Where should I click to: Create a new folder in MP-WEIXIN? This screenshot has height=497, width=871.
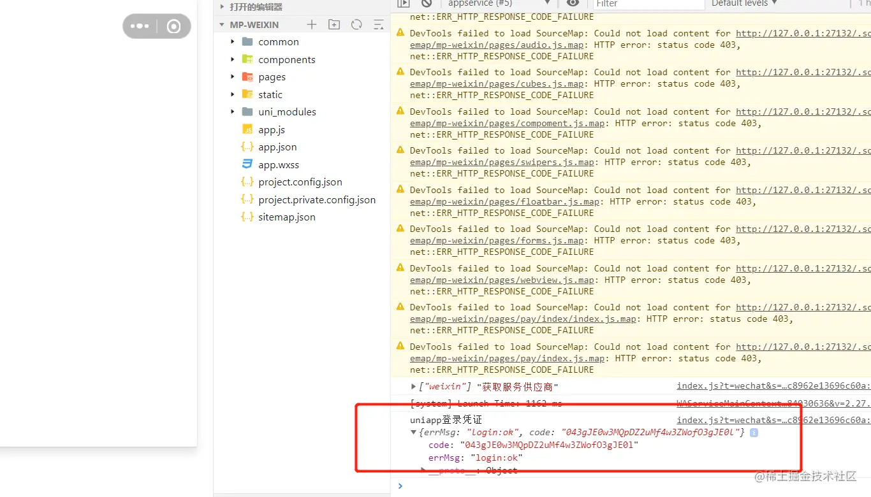tap(334, 25)
